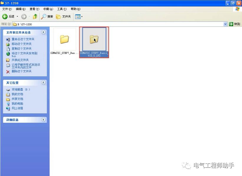
Task: Open 共享文档 link
Action: [17, 99]
